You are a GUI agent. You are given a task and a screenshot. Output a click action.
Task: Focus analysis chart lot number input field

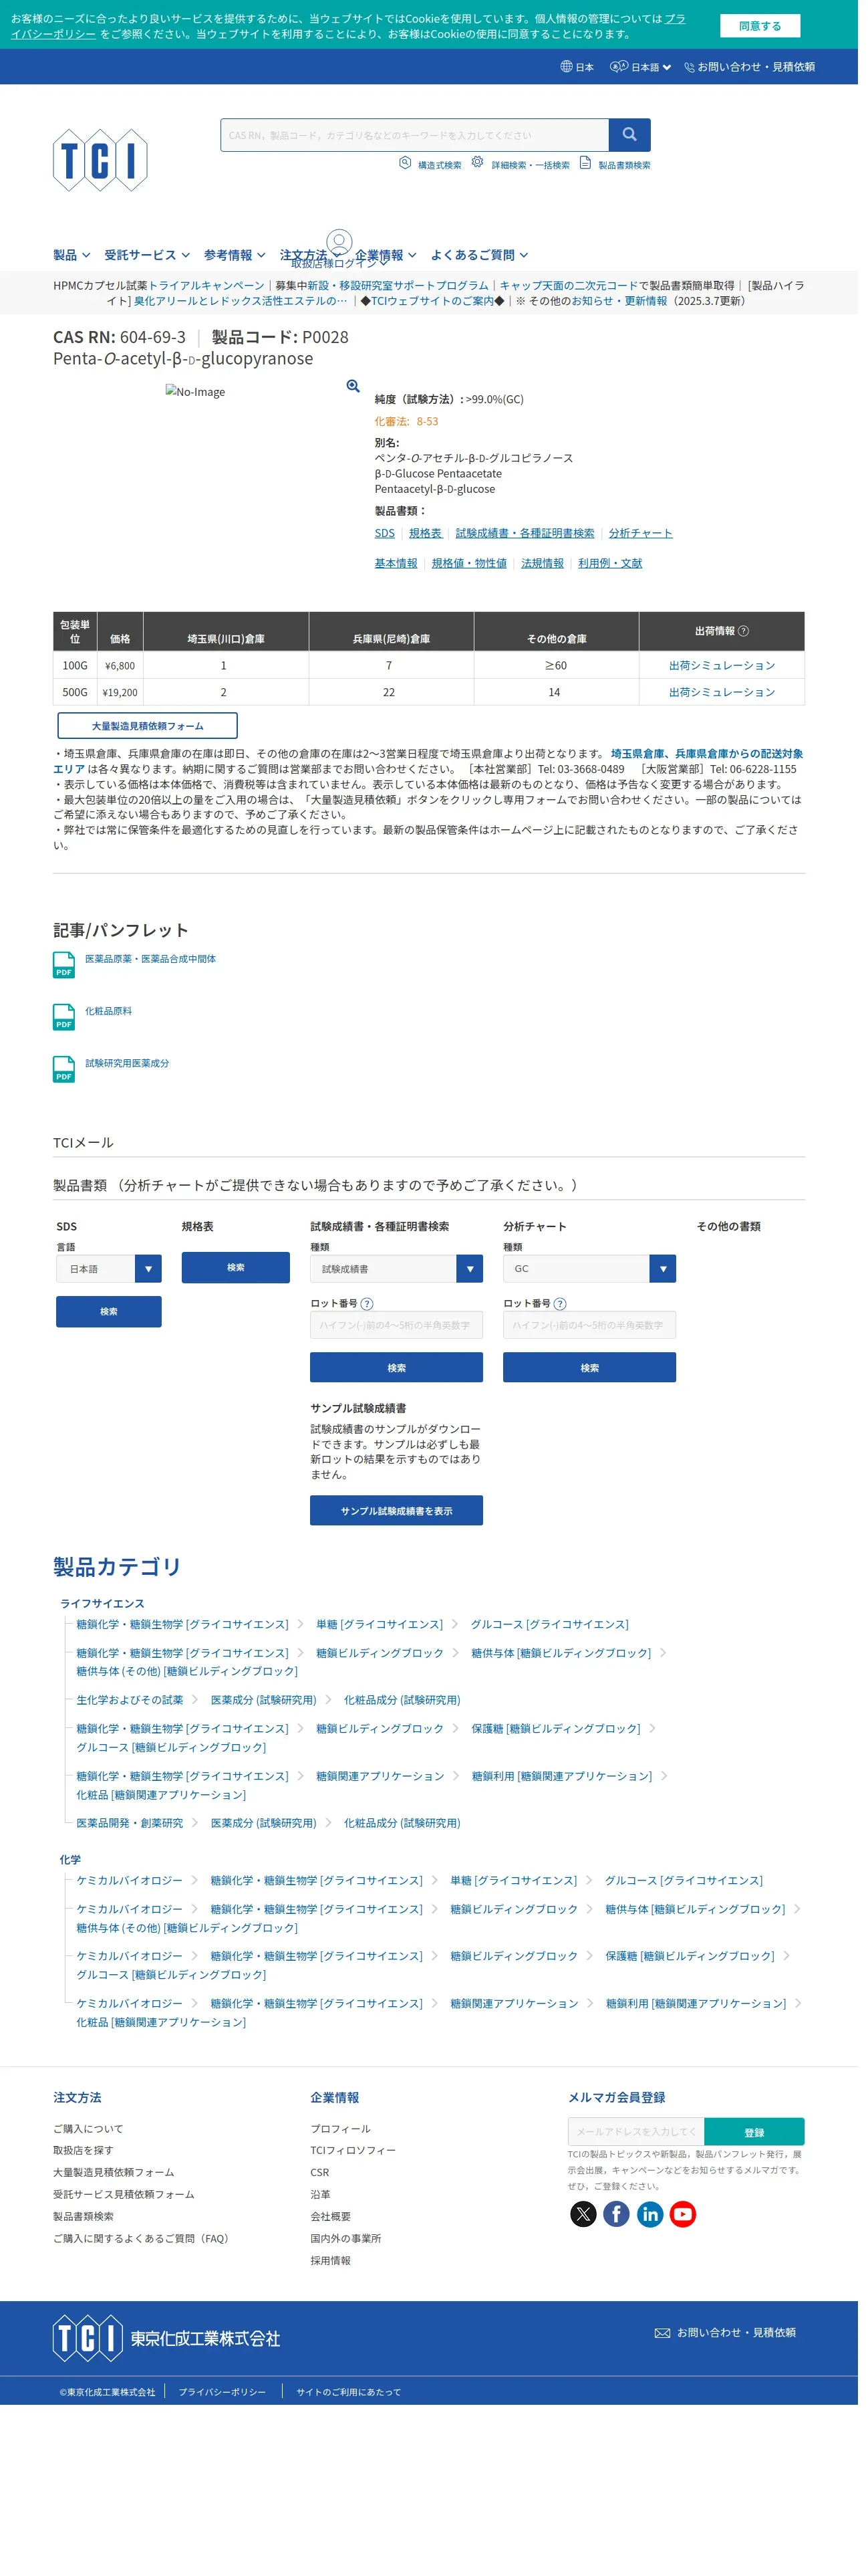click(x=589, y=1325)
